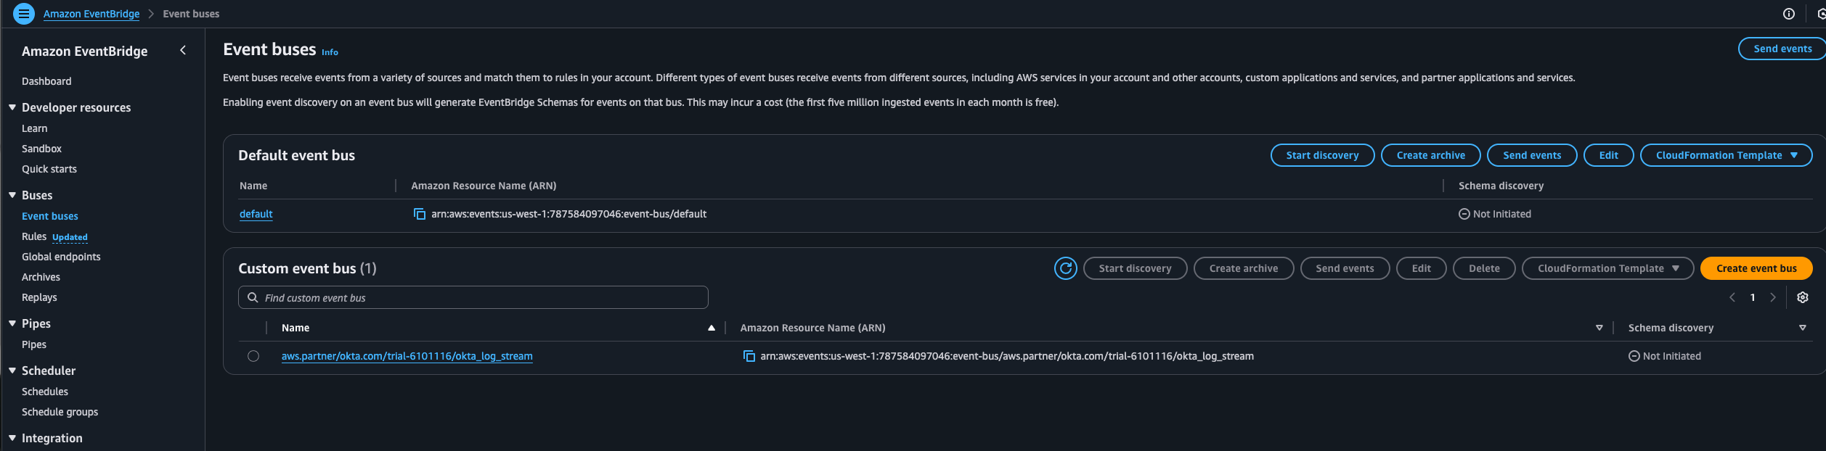This screenshot has height=451, width=1826.
Task: Select Event buses in the sidebar
Action: point(50,216)
